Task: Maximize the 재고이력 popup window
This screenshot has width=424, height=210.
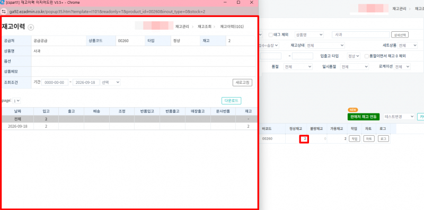Action: pyautogui.click(x=238, y=3)
